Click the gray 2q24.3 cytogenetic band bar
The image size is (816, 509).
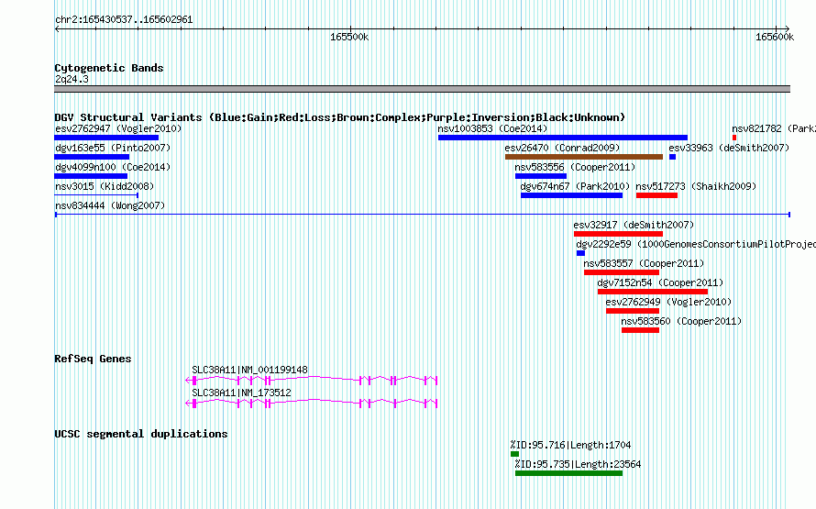click(422, 89)
